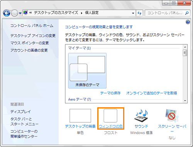
Task: Open Help via the blue question mark
Action: 188,22
